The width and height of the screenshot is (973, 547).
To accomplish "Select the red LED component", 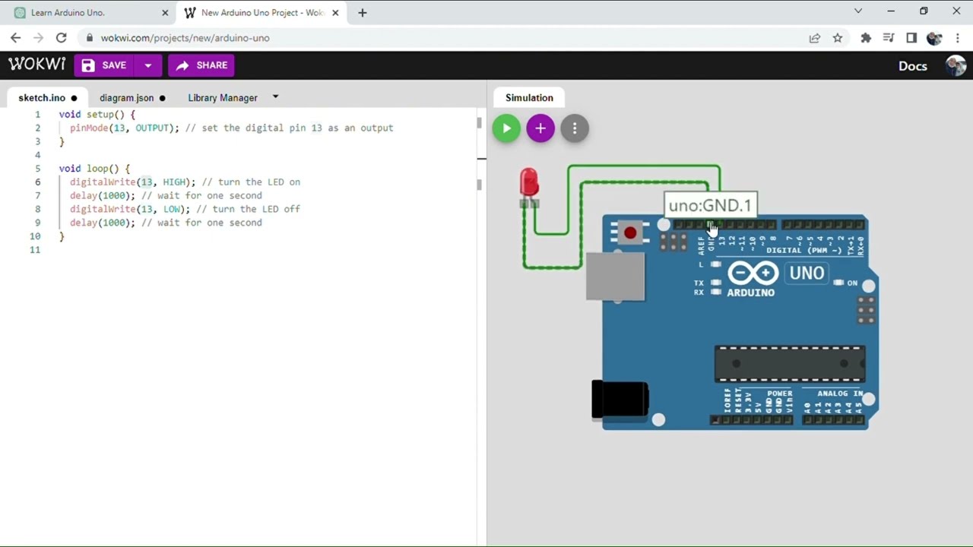I will [x=529, y=186].
